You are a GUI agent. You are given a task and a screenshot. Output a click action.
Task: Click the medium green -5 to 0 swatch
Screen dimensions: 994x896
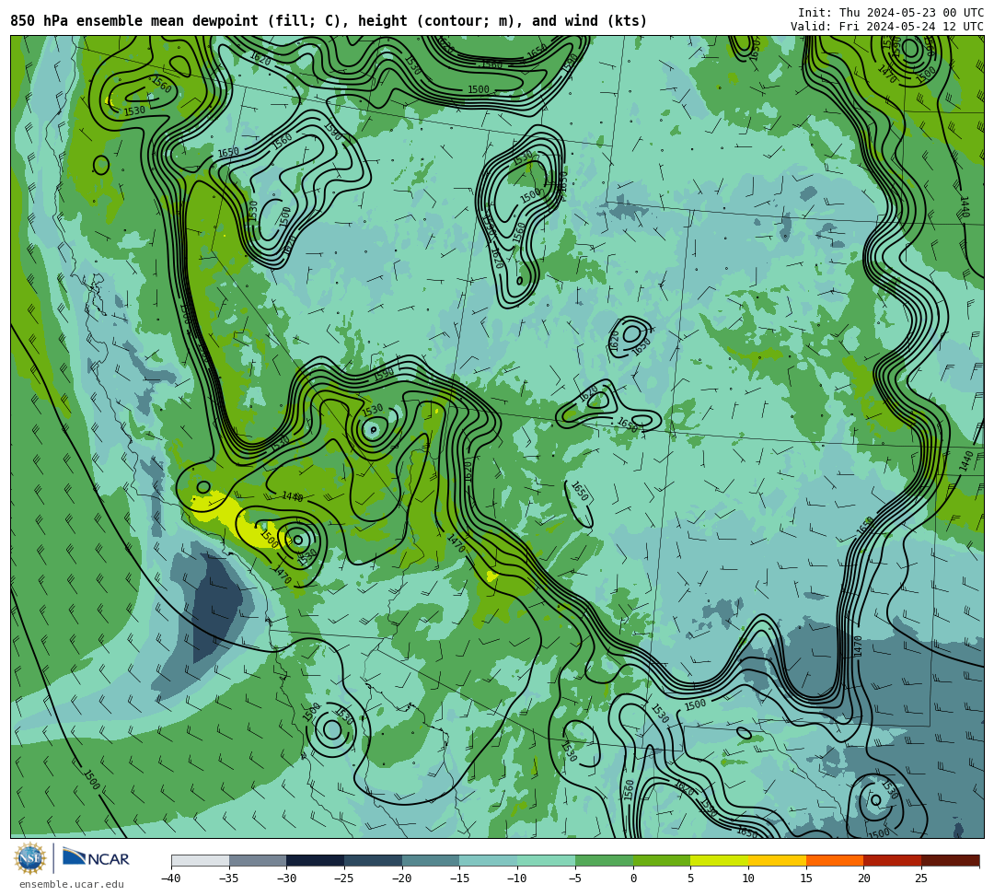pos(604,860)
